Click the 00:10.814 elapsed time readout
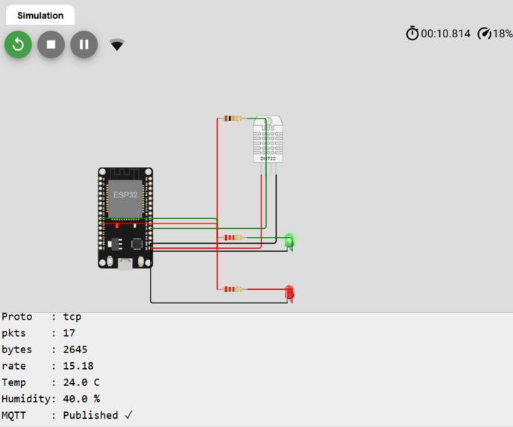The height and width of the screenshot is (427, 513). (446, 34)
